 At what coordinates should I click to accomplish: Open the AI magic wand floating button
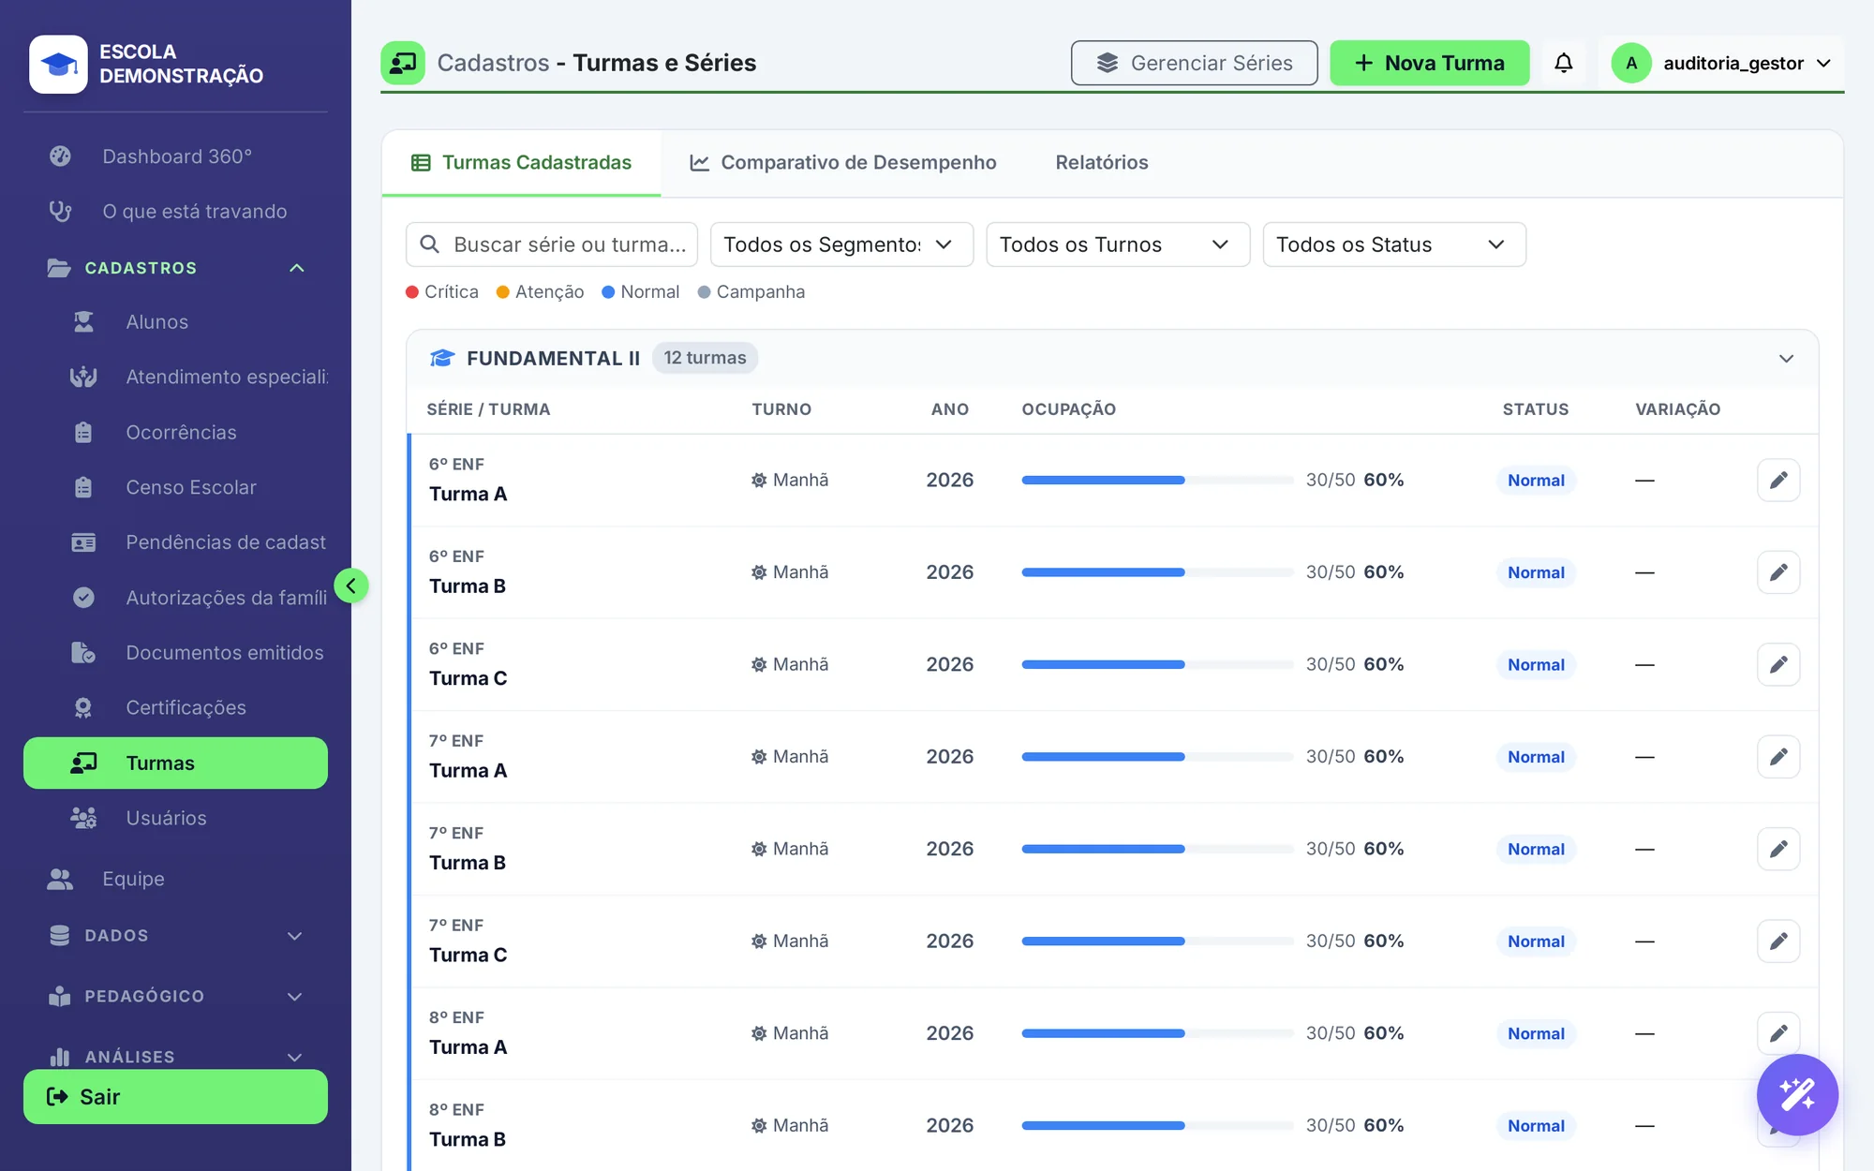coord(1797,1094)
